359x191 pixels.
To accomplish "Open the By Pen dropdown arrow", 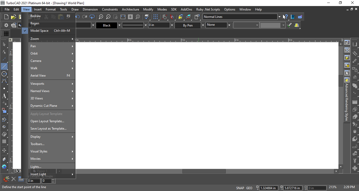I will [203, 25].
